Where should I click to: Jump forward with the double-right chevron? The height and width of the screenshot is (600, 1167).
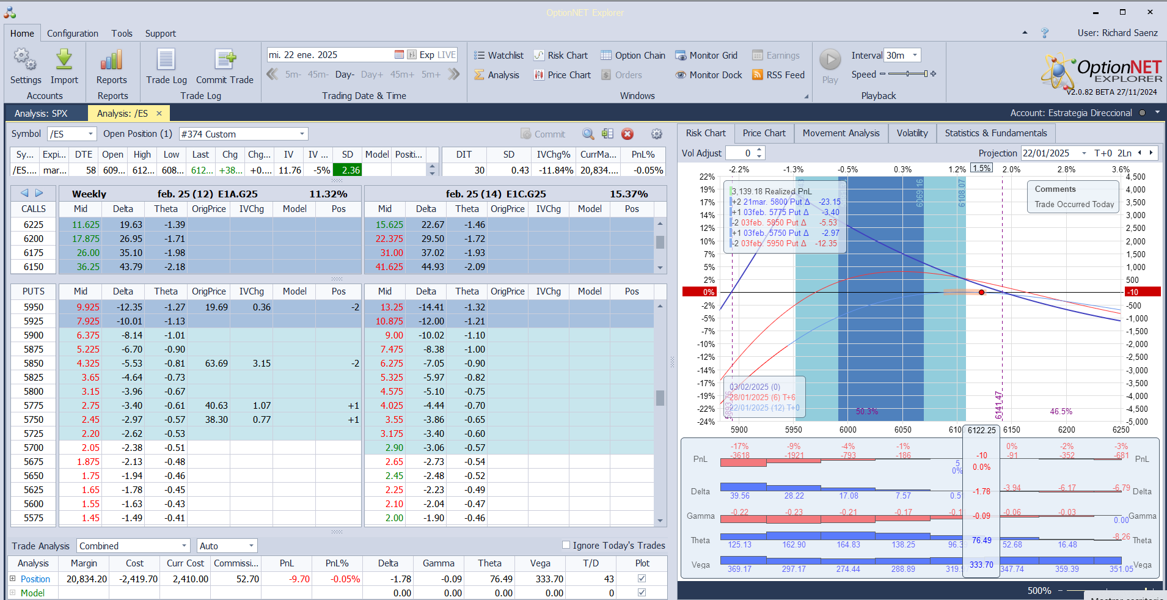pos(453,75)
